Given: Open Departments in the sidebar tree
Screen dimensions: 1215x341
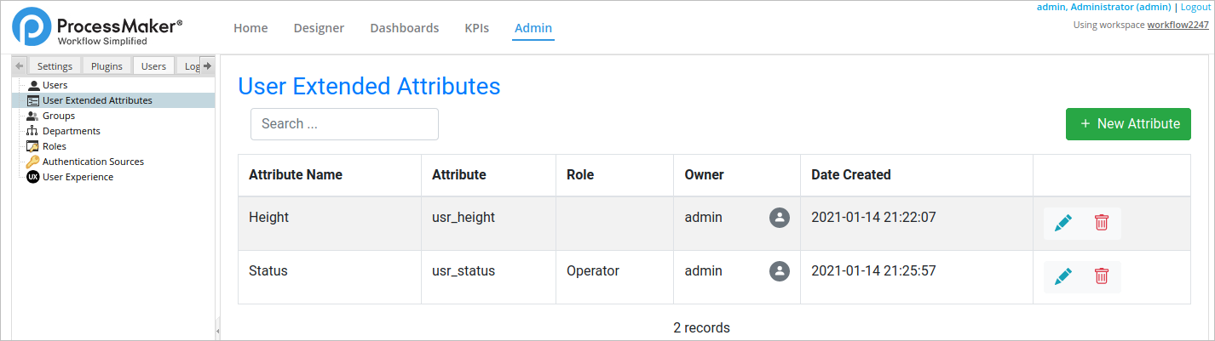Looking at the screenshot, I should coord(71,131).
